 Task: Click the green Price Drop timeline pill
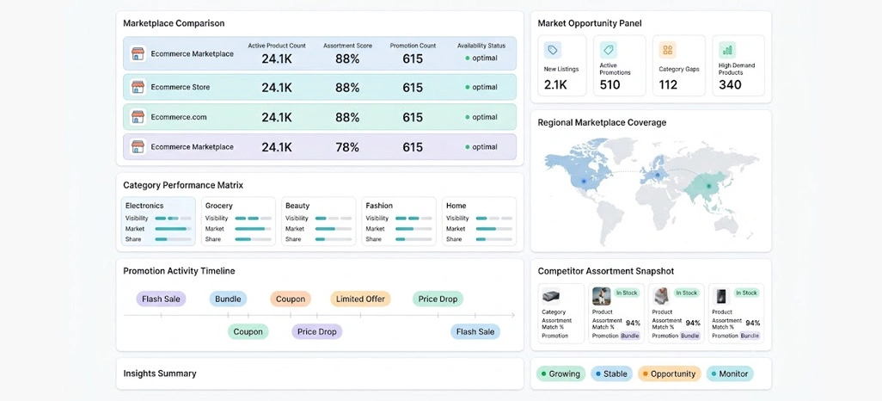[x=438, y=299]
